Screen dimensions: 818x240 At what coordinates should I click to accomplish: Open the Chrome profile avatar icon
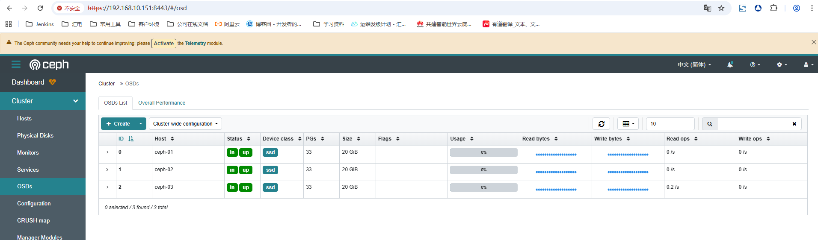pyautogui.click(x=797, y=8)
